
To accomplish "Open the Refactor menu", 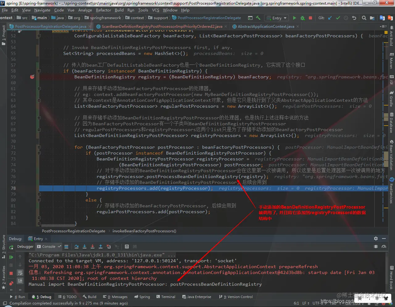I will (103, 10).
